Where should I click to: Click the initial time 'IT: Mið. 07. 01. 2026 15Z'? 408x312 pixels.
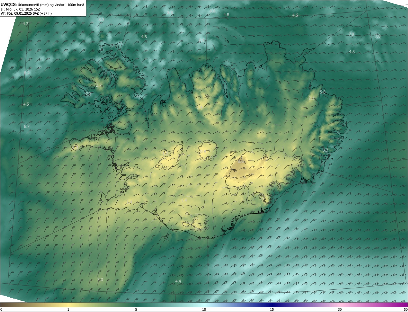click(x=20, y=9)
